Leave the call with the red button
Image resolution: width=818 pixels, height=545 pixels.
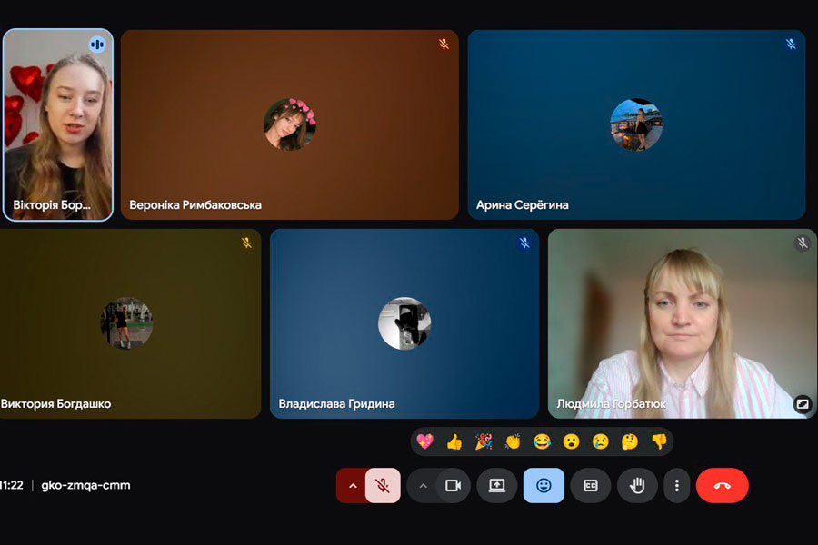pyautogui.click(x=722, y=486)
